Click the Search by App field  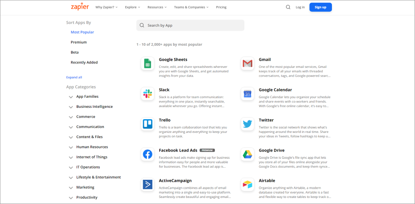[190, 25]
